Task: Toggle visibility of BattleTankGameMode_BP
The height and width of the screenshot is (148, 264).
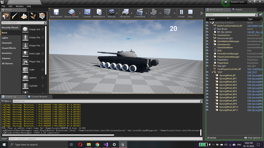Action: pos(207,26)
